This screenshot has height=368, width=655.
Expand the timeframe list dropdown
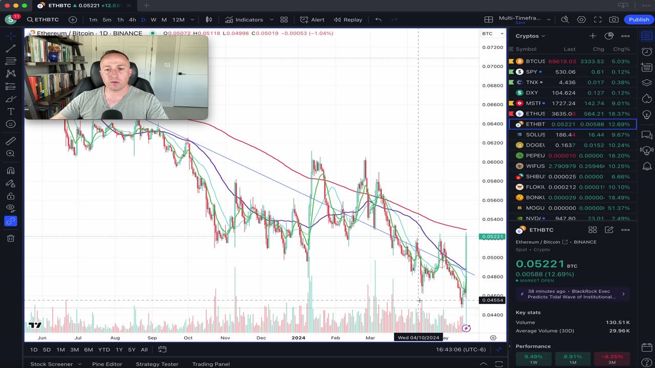pos(192,19)
